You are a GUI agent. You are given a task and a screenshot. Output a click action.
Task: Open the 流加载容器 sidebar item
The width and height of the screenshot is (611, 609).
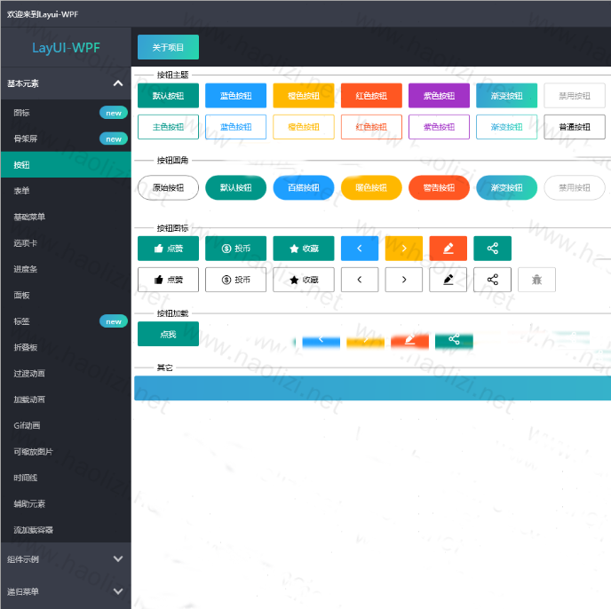tap(66, 530)
